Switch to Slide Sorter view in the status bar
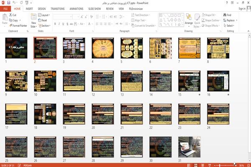251x167 pixels. (x=196, y=165)
